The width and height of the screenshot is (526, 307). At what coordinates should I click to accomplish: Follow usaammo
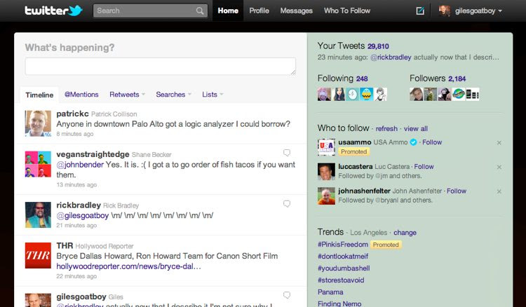point(432,142)
